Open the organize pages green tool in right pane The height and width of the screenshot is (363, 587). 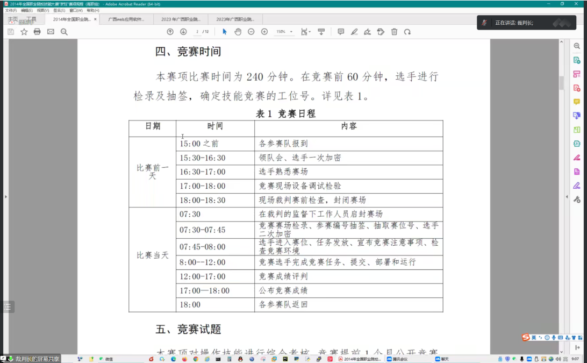[x=576, y=130]
